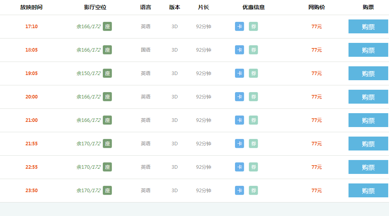The image size is (389, 216).
Task: Open seat map icon for 23:50 showing
Action: point(108,191)
